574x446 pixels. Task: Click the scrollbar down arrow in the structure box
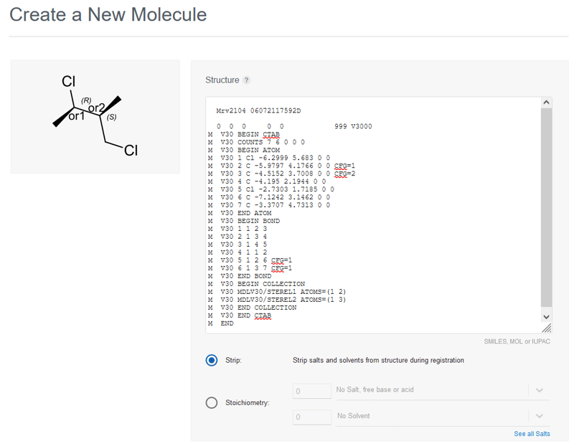click(x=546, y=316)
